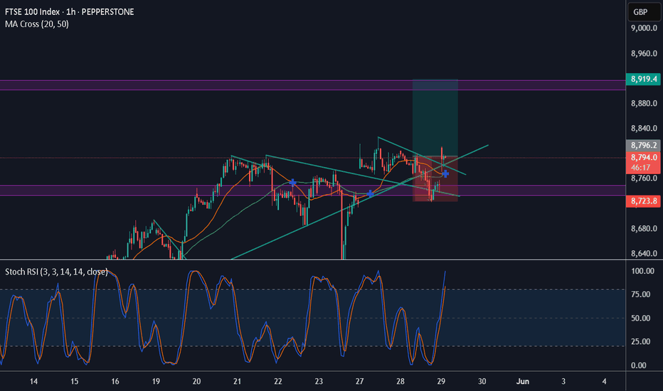Click the 46:17 bar countdown timer

point(640,168)
